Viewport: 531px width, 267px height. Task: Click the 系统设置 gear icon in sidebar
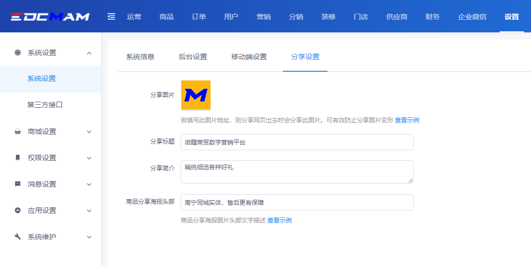[18, 53]
